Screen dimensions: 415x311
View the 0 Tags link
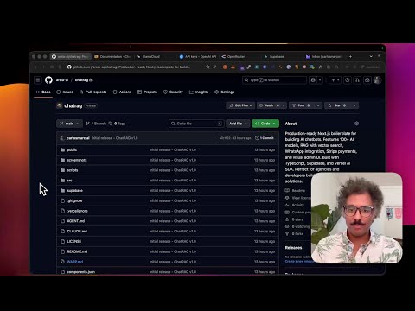tap(117, 124)
